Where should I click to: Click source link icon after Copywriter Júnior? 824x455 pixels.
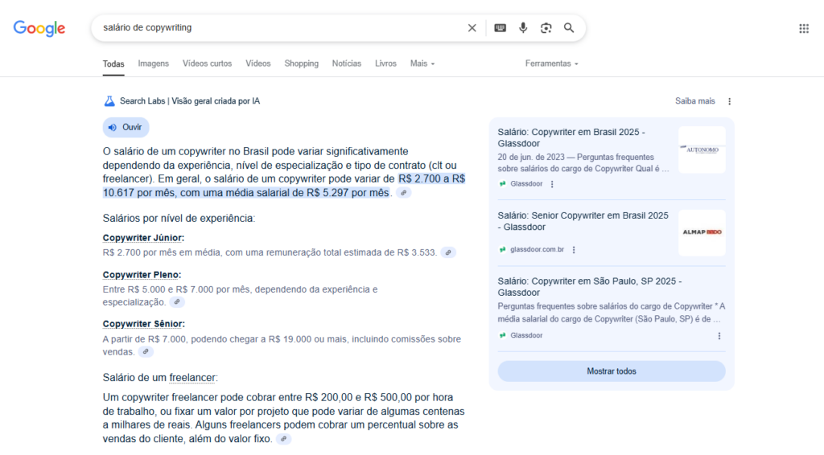pyautogui.click(x=448, y=252)
